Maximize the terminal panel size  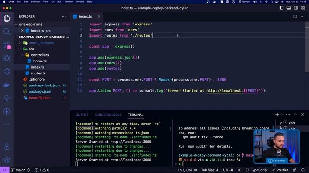(x=295, y=114)
